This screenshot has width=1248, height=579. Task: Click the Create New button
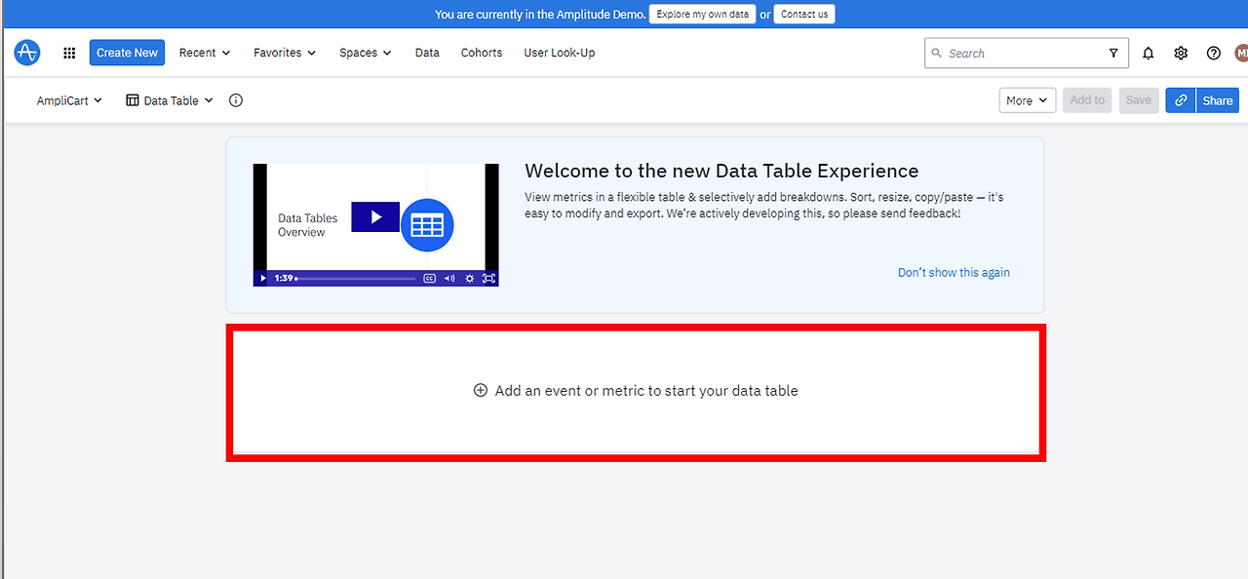point(127,53)
